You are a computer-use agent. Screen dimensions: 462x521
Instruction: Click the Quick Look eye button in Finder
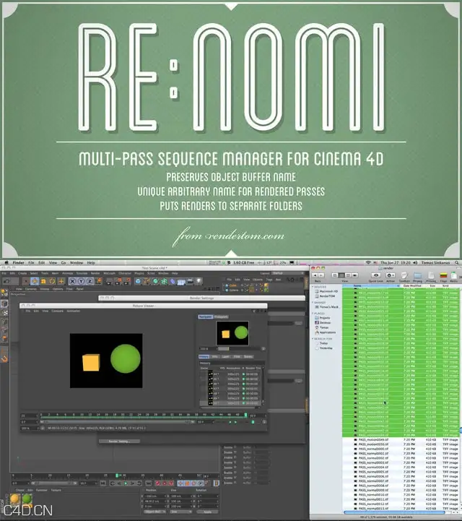click(376, 275)
